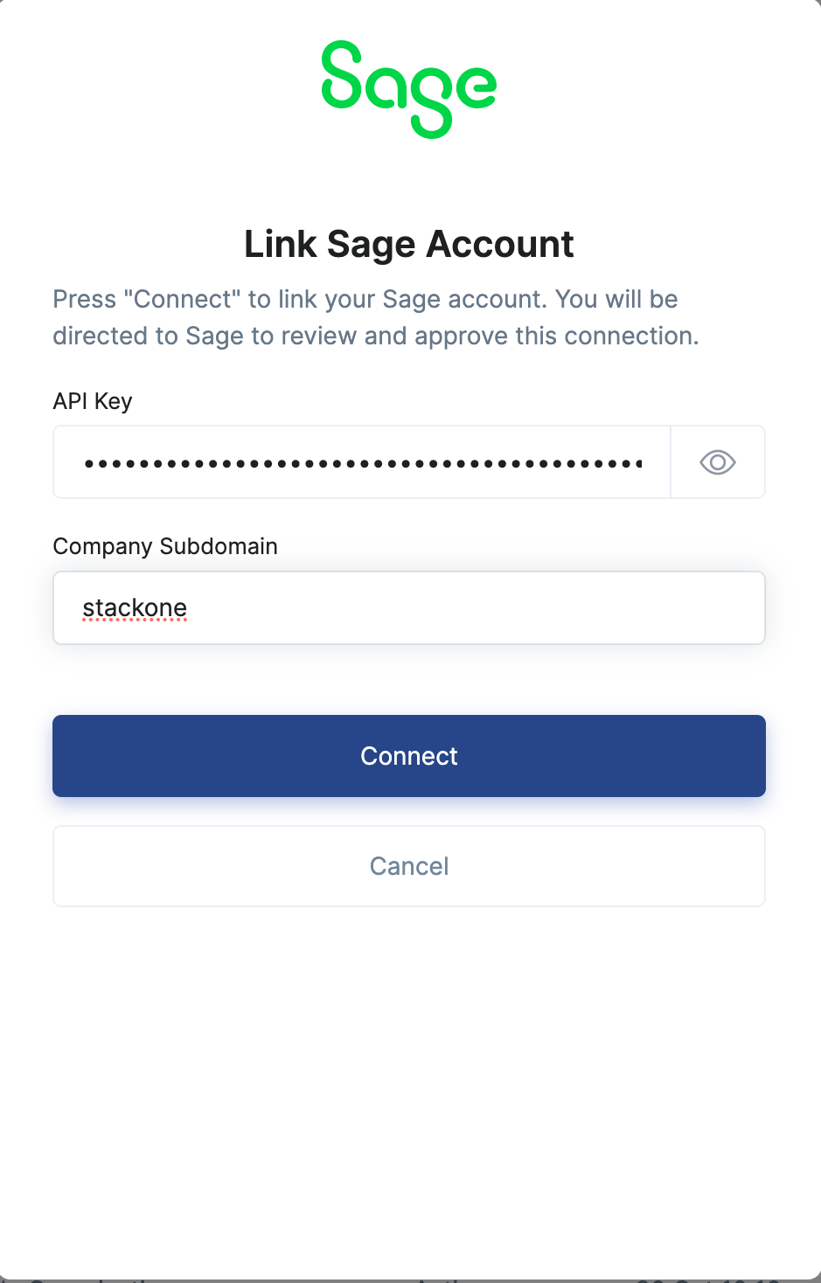The height and width of the screenshot is (1283, 821).
Task: Click the API Key label
Action: pyautogui.click(x=93, y=401)
